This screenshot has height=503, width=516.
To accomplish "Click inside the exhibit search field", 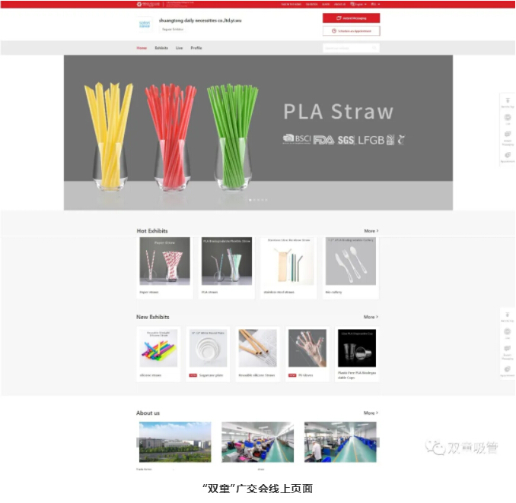I will pyautogui.click(x=346, y=48).
